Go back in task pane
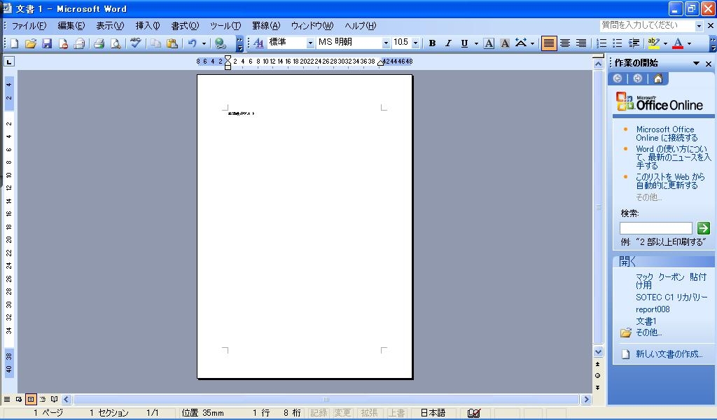 [x=618, y=78]
